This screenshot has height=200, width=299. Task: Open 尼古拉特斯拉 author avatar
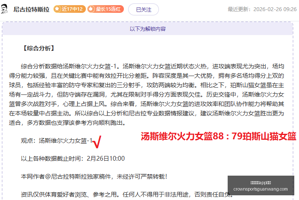4,9
